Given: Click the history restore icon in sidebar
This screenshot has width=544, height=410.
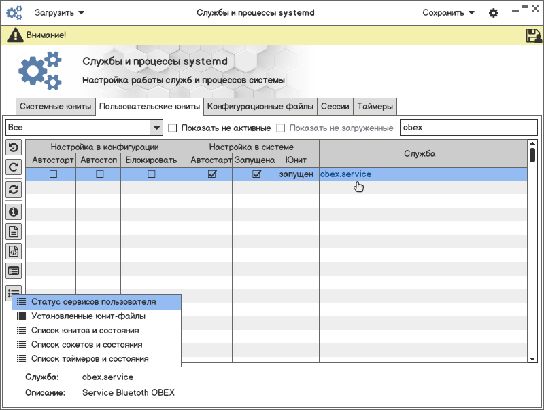Looking at the screenshot, I should click(x=14, y=147).
